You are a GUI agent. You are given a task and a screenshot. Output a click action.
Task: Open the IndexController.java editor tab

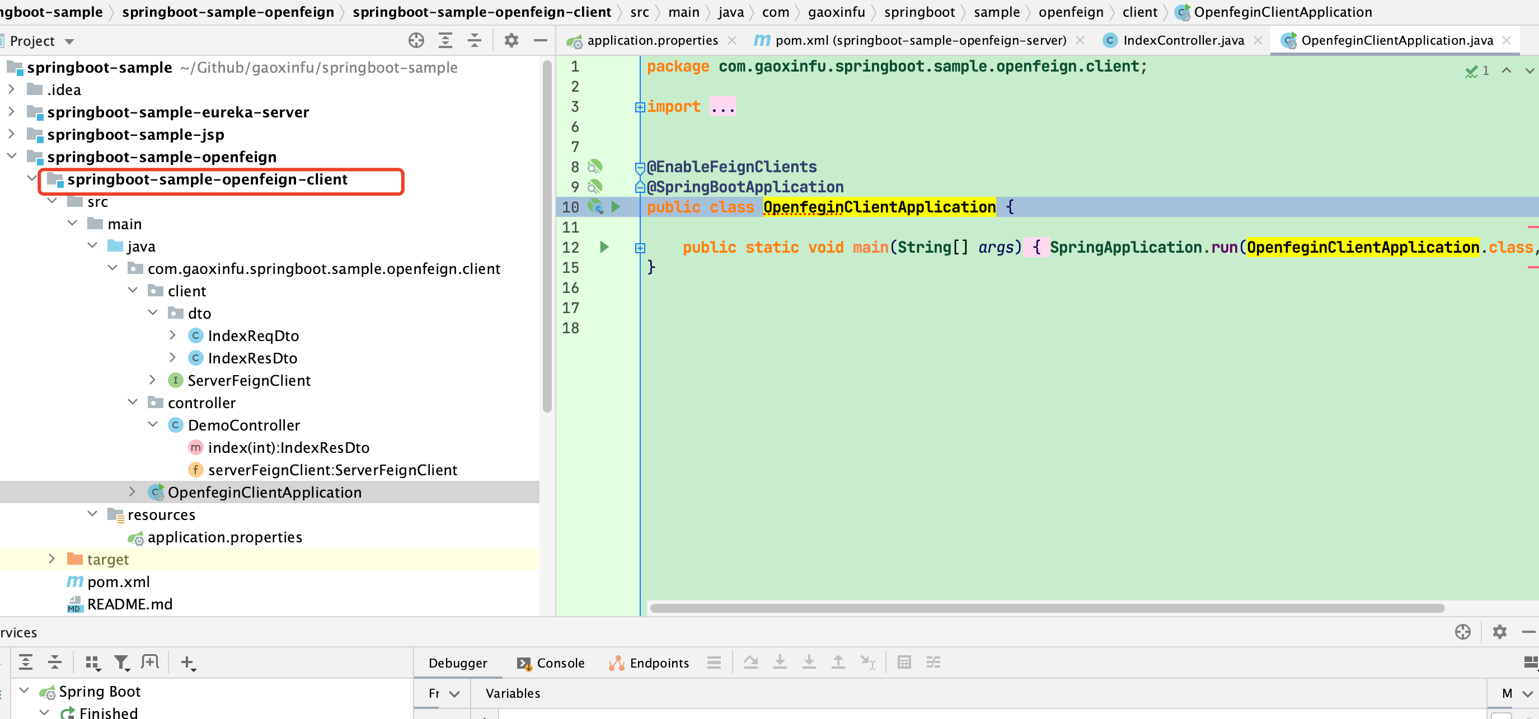coord(1183,40)
